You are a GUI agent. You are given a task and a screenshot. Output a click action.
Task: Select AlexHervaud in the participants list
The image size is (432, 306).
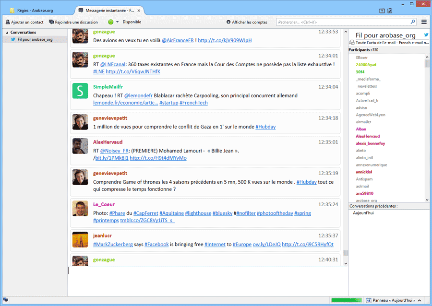pyautogui.click(x=368, y=136)
